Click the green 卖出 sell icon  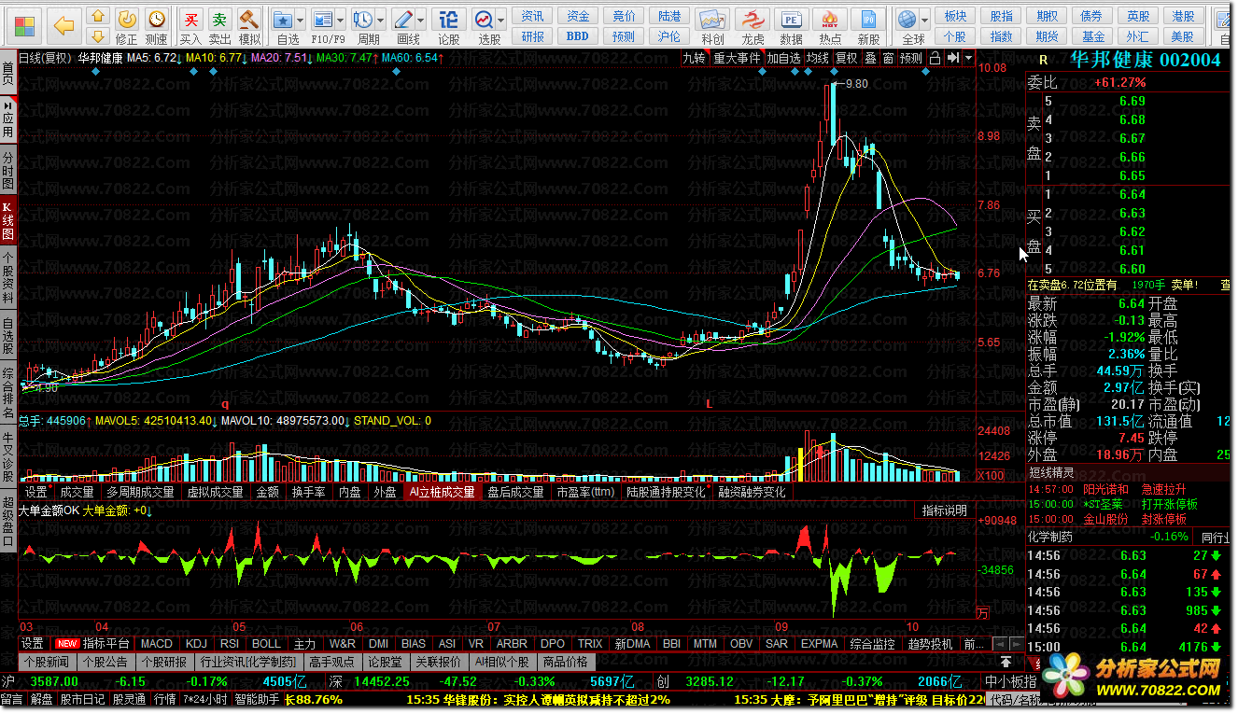tap(219, 20)
